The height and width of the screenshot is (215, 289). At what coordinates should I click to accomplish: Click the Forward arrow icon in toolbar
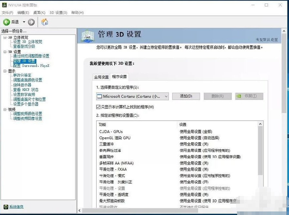[x=31, y=22]
